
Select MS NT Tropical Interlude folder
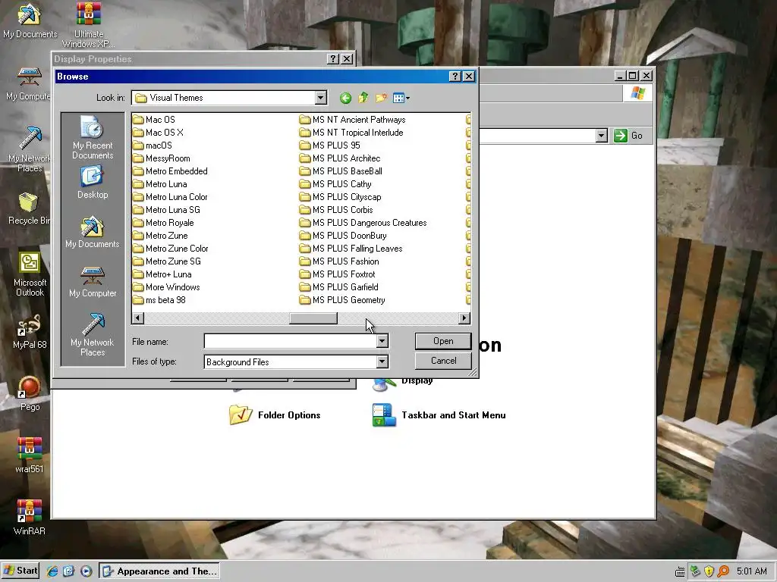point(352,133)
